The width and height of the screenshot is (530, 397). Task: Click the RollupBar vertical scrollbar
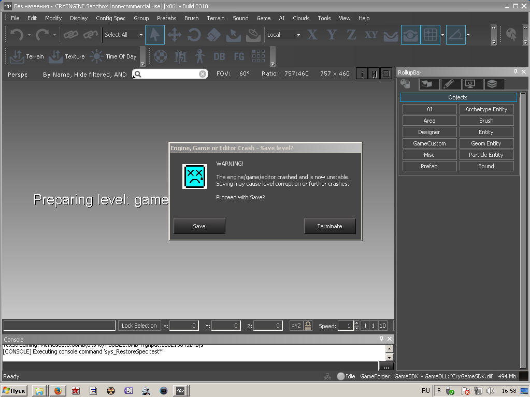click(x=523, y=230)
